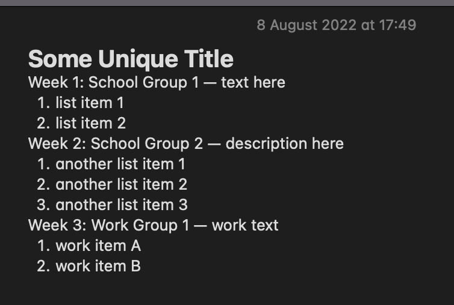Click the note title Some Unique Title

[x=131, y=59]
